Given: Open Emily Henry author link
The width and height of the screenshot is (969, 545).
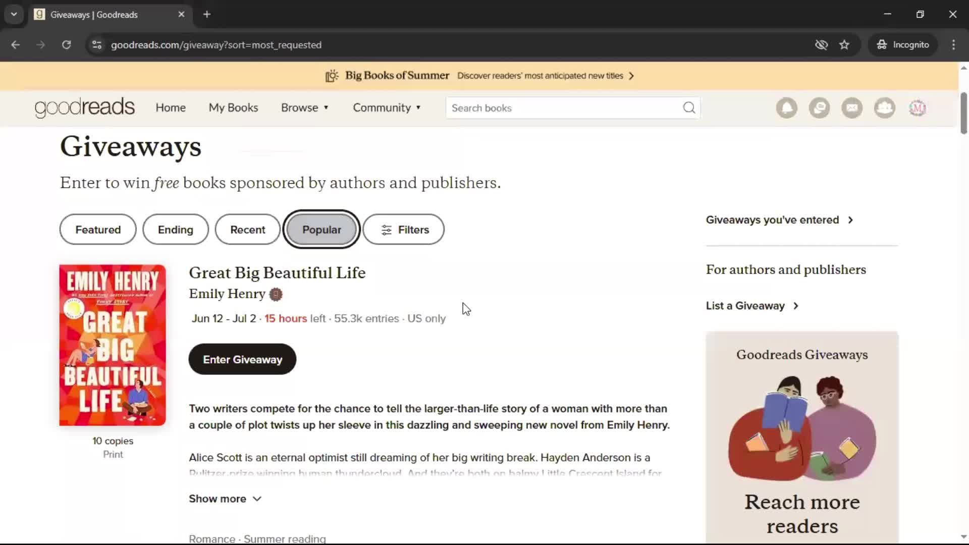Looking at the screenshot, I should pyautogui.click(x=227, y=294).
